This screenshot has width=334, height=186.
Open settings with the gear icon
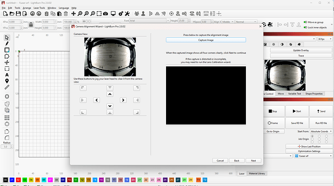coord(121,14)
